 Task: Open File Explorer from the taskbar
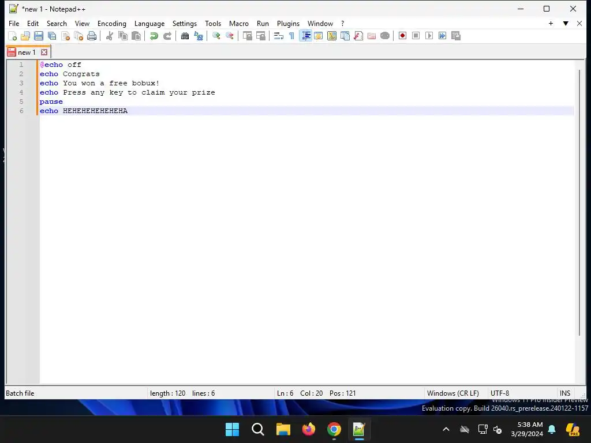(x=283, y=429)
